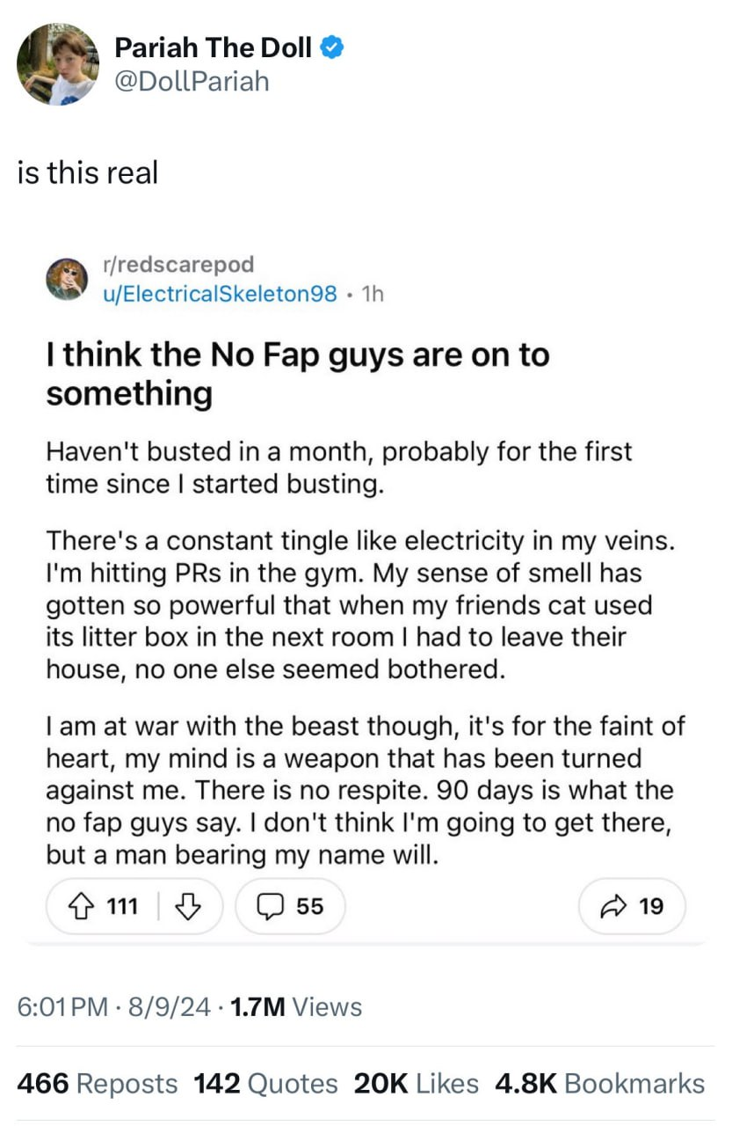This screenshot has height=1126, width=732.
Task: Visit the r/redscarepod subreddit link
Action: [178, 265]
